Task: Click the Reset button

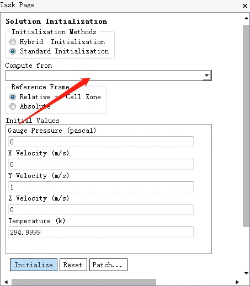Action: point(73,265)
